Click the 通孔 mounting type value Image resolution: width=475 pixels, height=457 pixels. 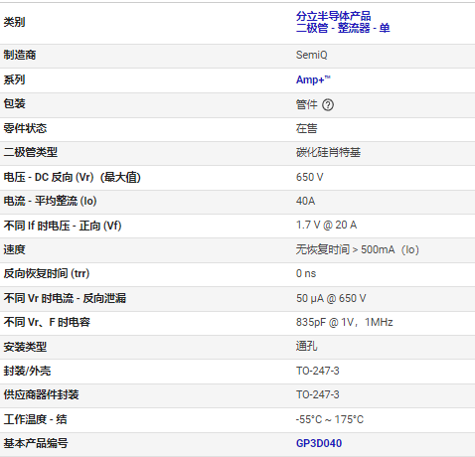pyautogui.click(x=306, y=347)
